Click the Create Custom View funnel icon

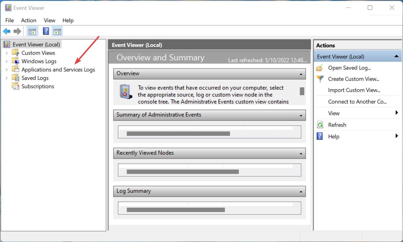(x=320, y=79)
